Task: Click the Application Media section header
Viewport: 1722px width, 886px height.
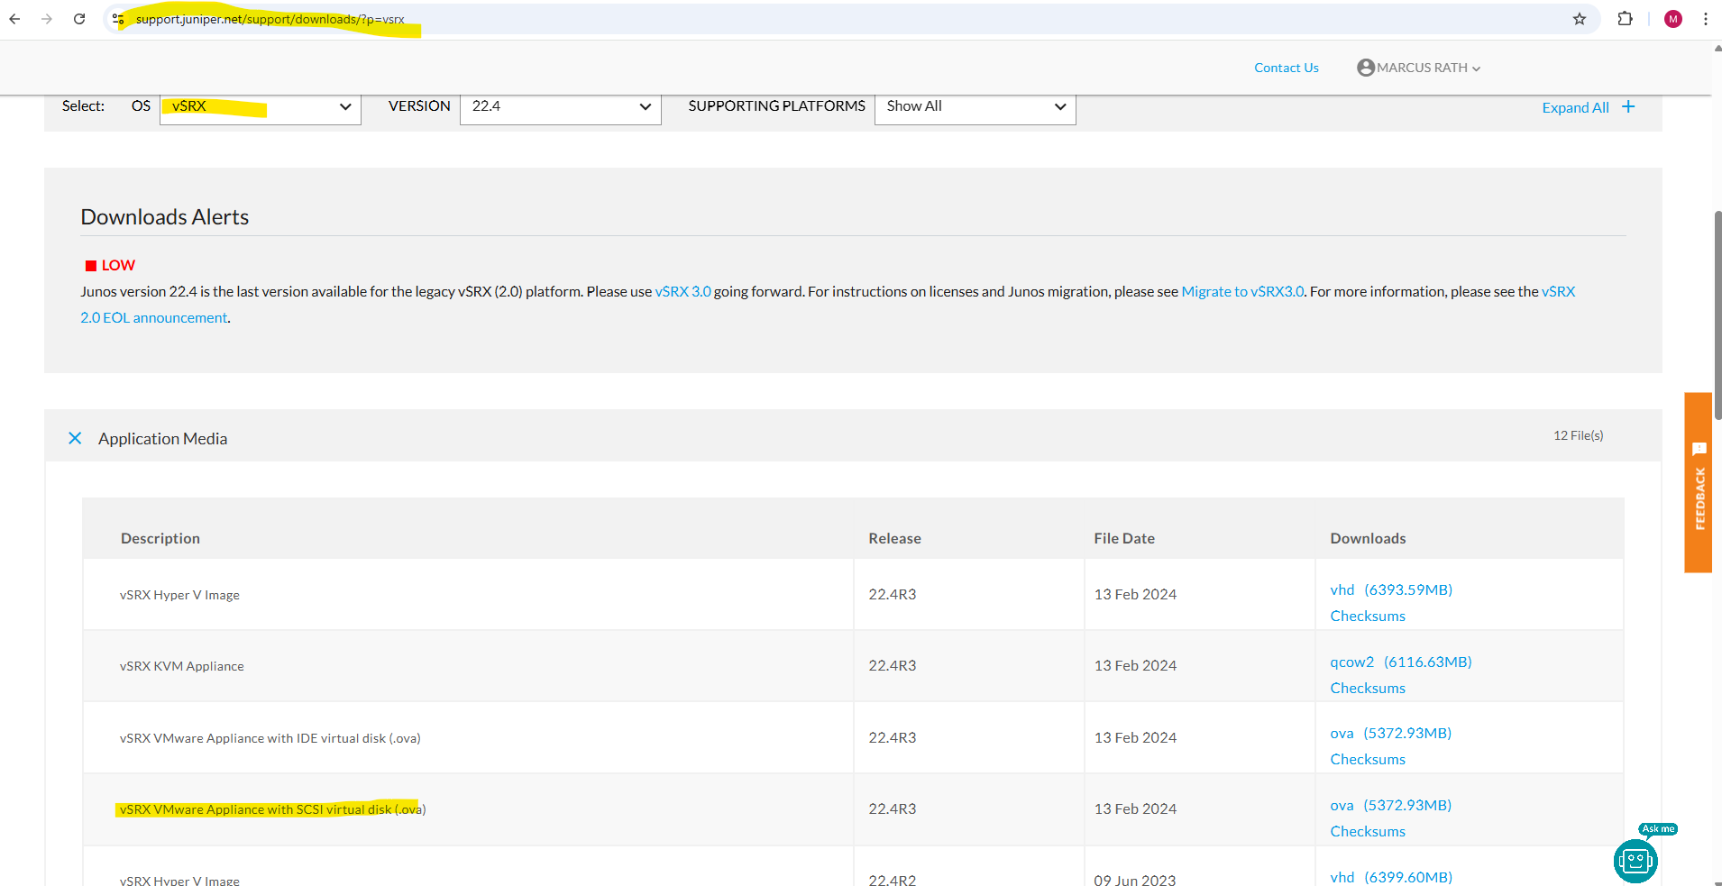Action: coord(852,437)
